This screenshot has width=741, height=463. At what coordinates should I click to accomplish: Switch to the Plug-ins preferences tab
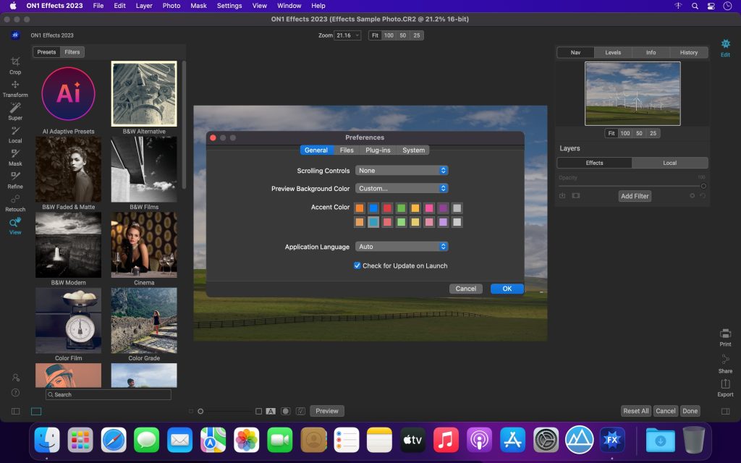378,150
